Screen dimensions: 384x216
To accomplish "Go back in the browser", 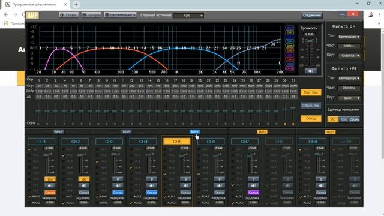I will pos(6,14).
